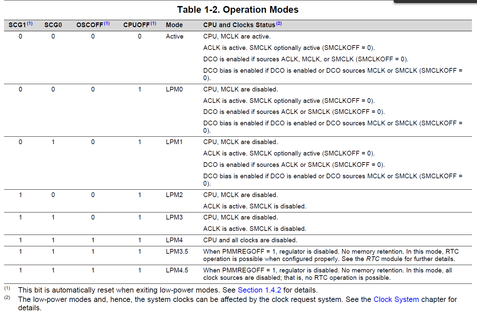
Task: Select the LPM3.5 mode cell
Action: tap(177, 252)
